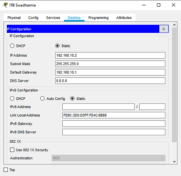Click the scroll down arrow icon

(x=174, y=161)
